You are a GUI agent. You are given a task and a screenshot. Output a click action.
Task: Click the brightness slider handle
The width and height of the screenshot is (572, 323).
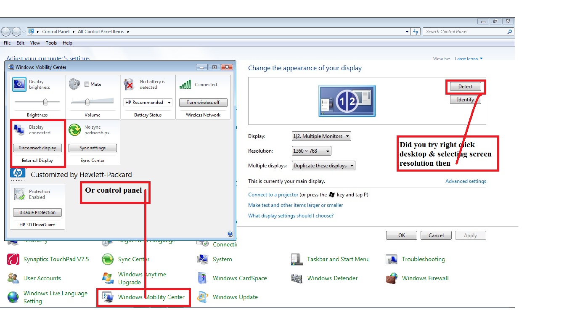coord(45,102)
